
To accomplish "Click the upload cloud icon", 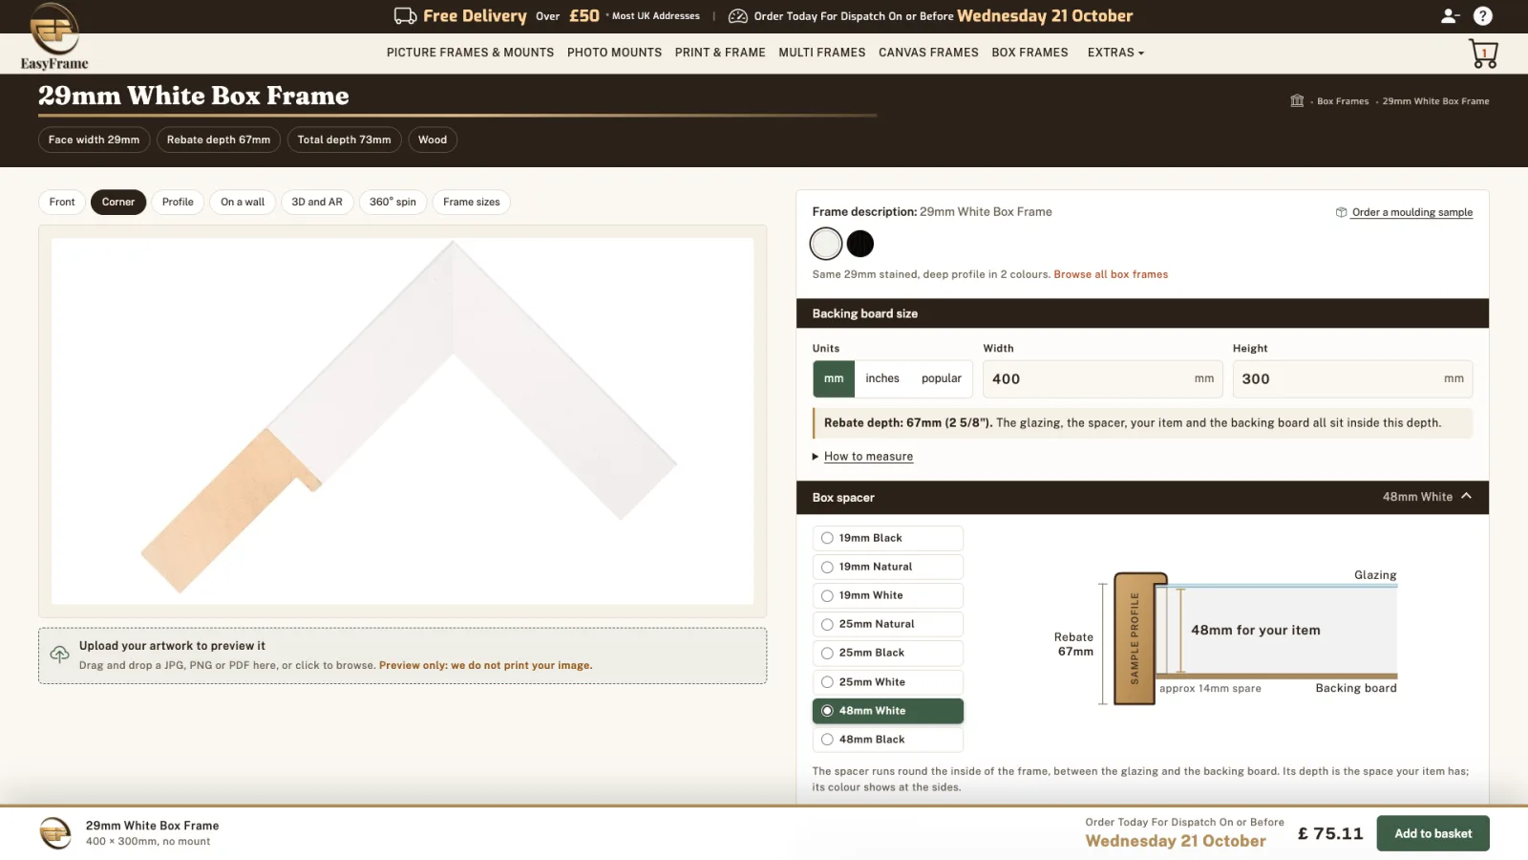I will click(x=59, y=655).
